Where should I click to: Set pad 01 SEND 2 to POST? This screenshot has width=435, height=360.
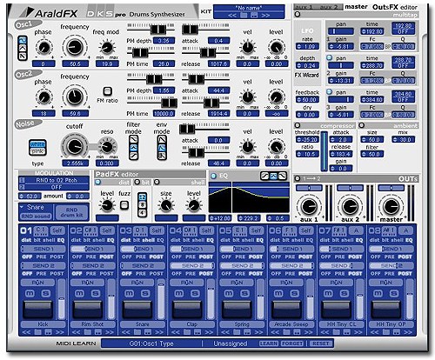click(57, 274)
